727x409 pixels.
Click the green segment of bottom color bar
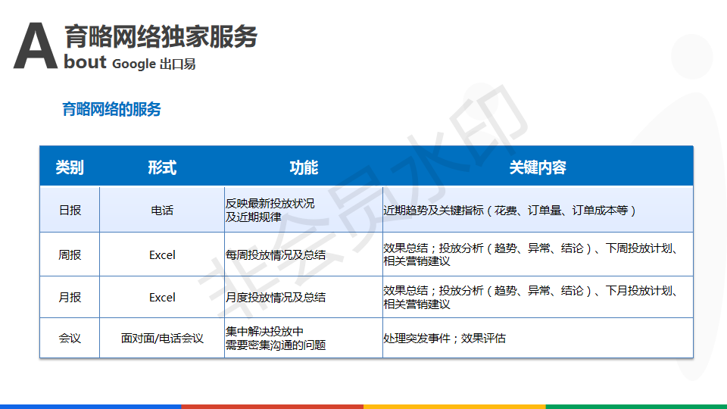point(636,406)
